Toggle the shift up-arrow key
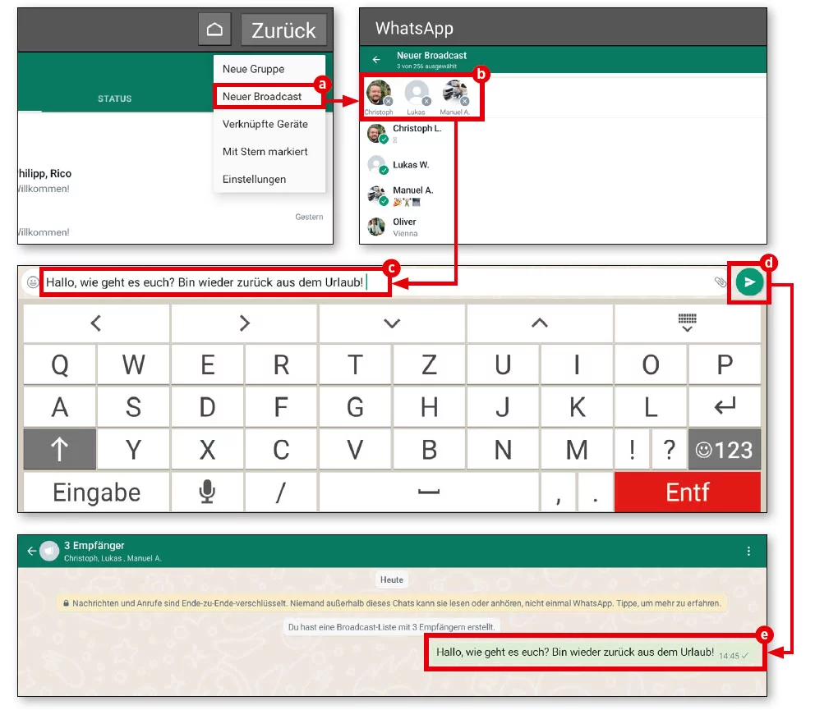Viewport: 815px width, 710px height. tap(60, 449)
